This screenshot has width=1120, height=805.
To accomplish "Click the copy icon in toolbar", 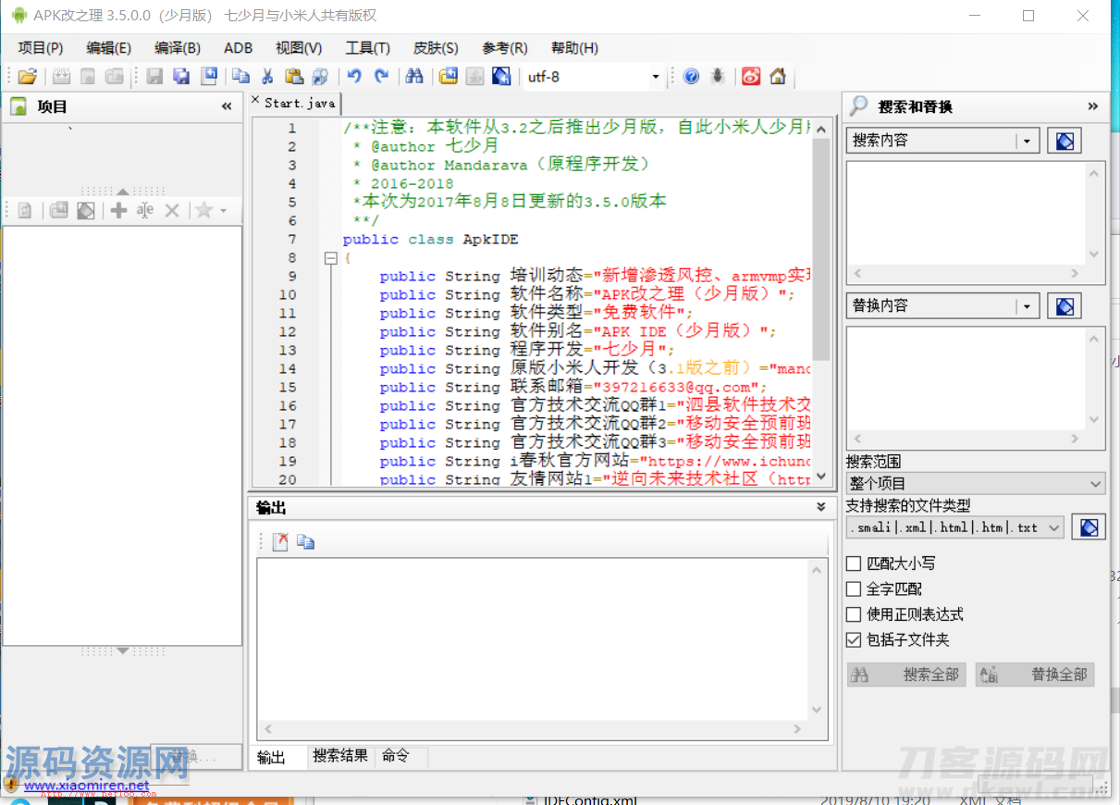I will (x=240, y=77).
